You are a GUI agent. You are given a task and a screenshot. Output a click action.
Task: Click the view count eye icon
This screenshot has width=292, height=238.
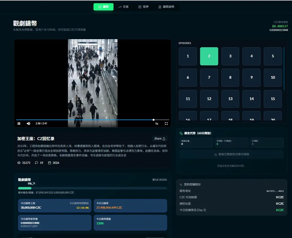tap(19, 163)
